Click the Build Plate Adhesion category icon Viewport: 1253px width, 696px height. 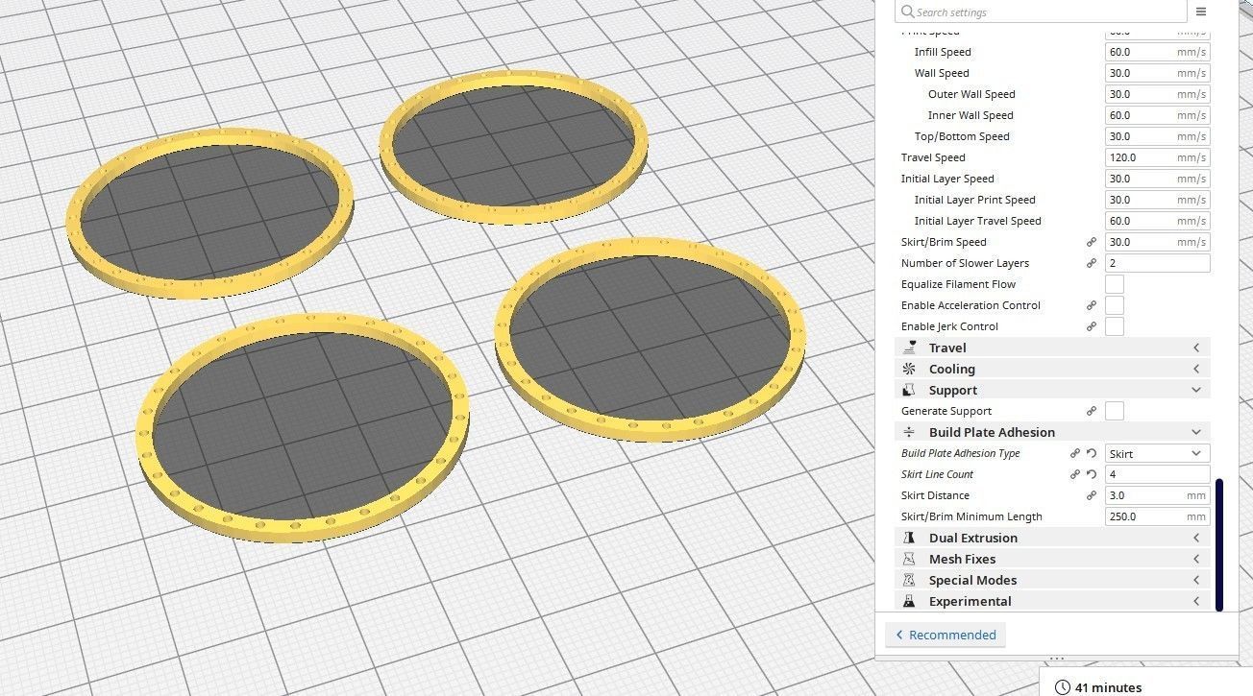click(909, 432)
